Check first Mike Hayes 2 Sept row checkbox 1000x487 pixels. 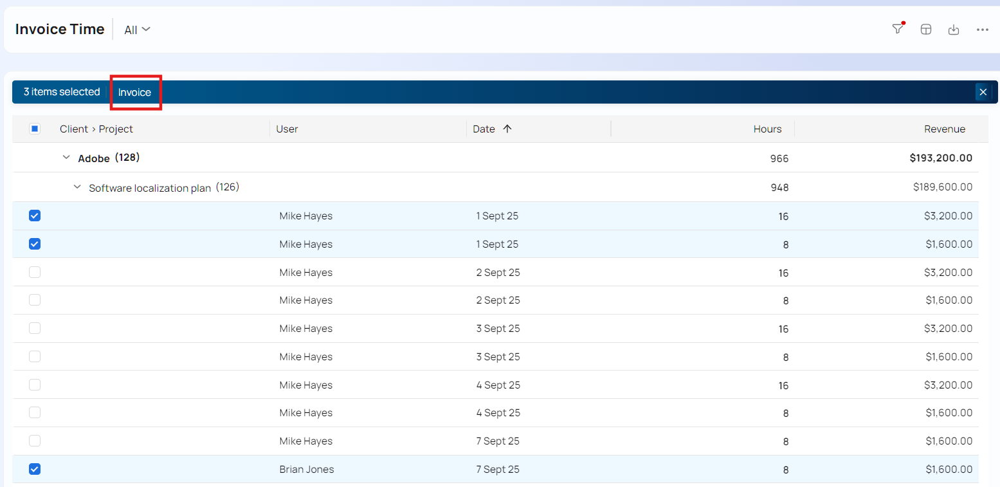35,272
